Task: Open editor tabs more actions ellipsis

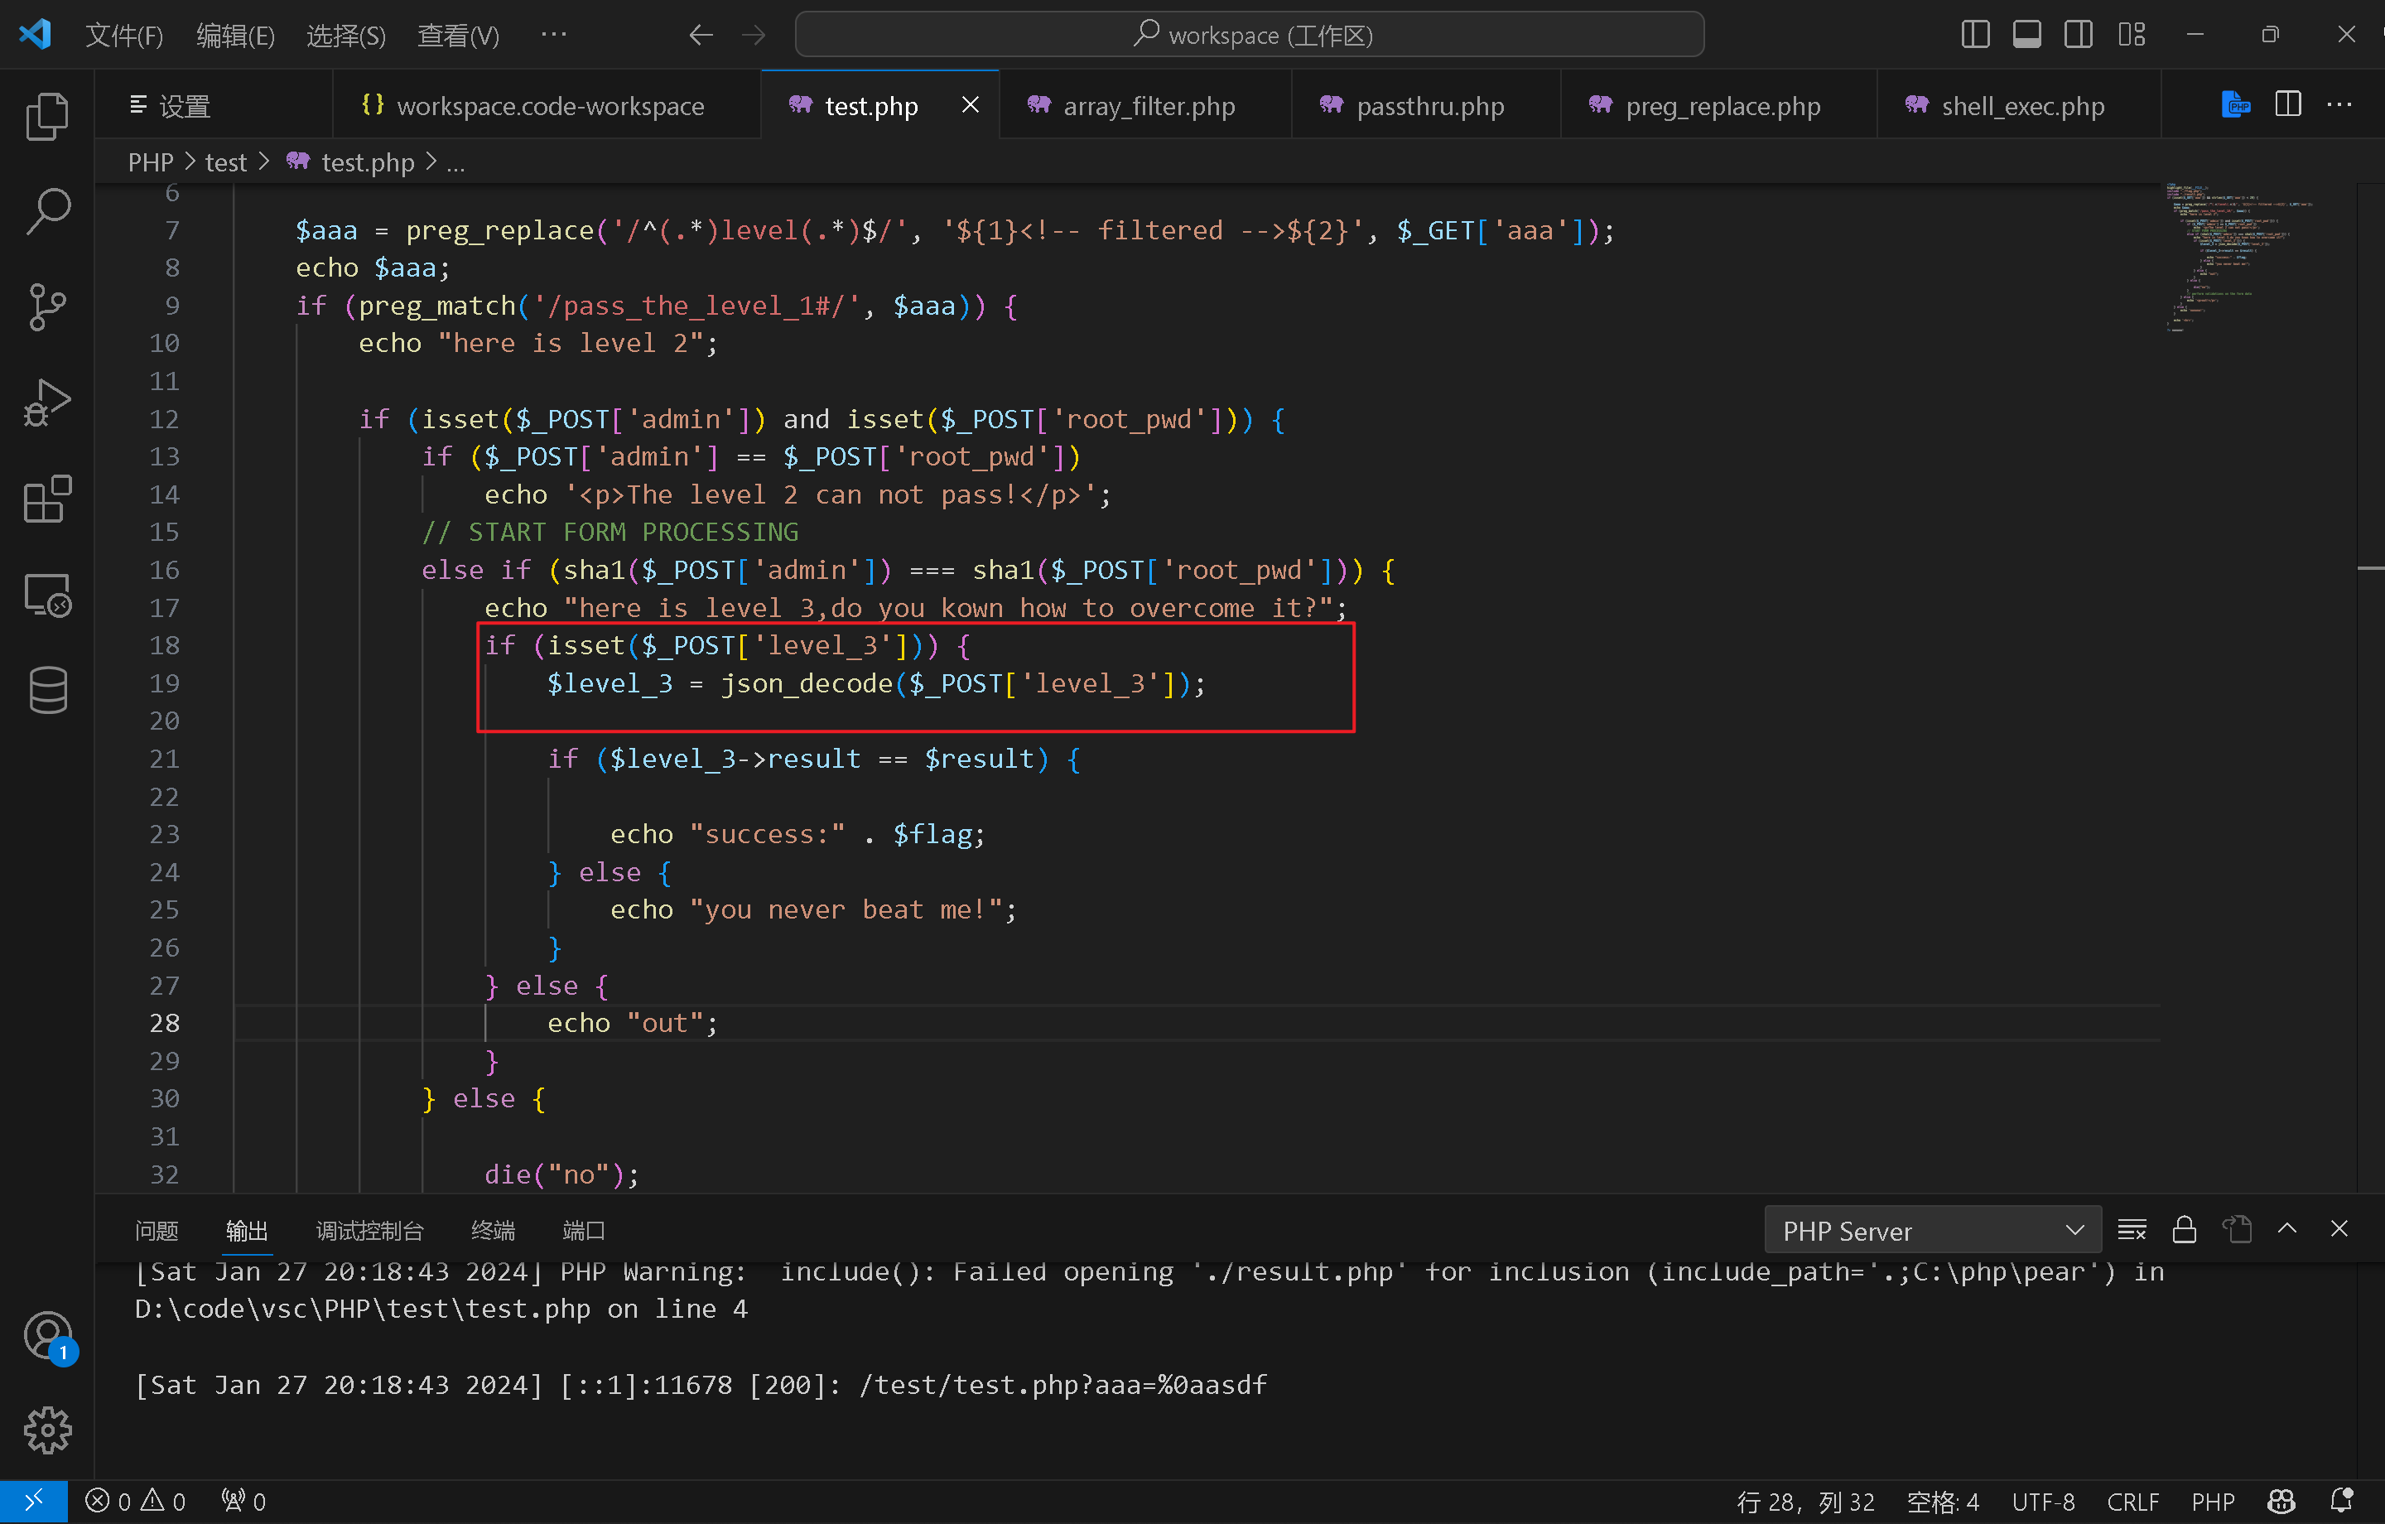Action: [2339, 105]
